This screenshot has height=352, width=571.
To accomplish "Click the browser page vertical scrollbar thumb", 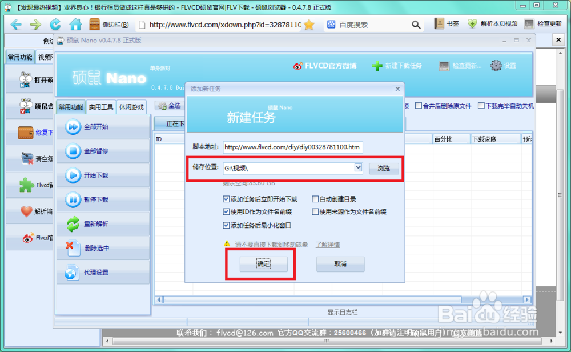I will click(x=560, y=195).
